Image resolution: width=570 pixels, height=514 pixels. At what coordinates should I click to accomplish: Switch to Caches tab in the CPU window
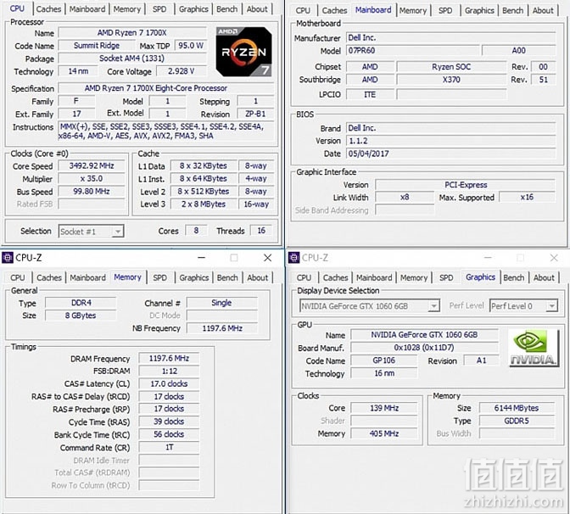[48, 8]
